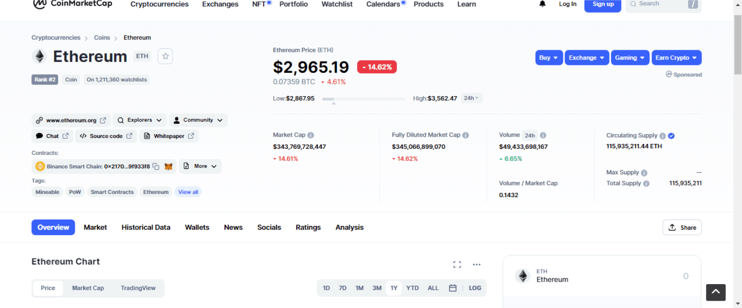
Task: Click the Ethereum icon in converter card
Action: tap(523, 276)
